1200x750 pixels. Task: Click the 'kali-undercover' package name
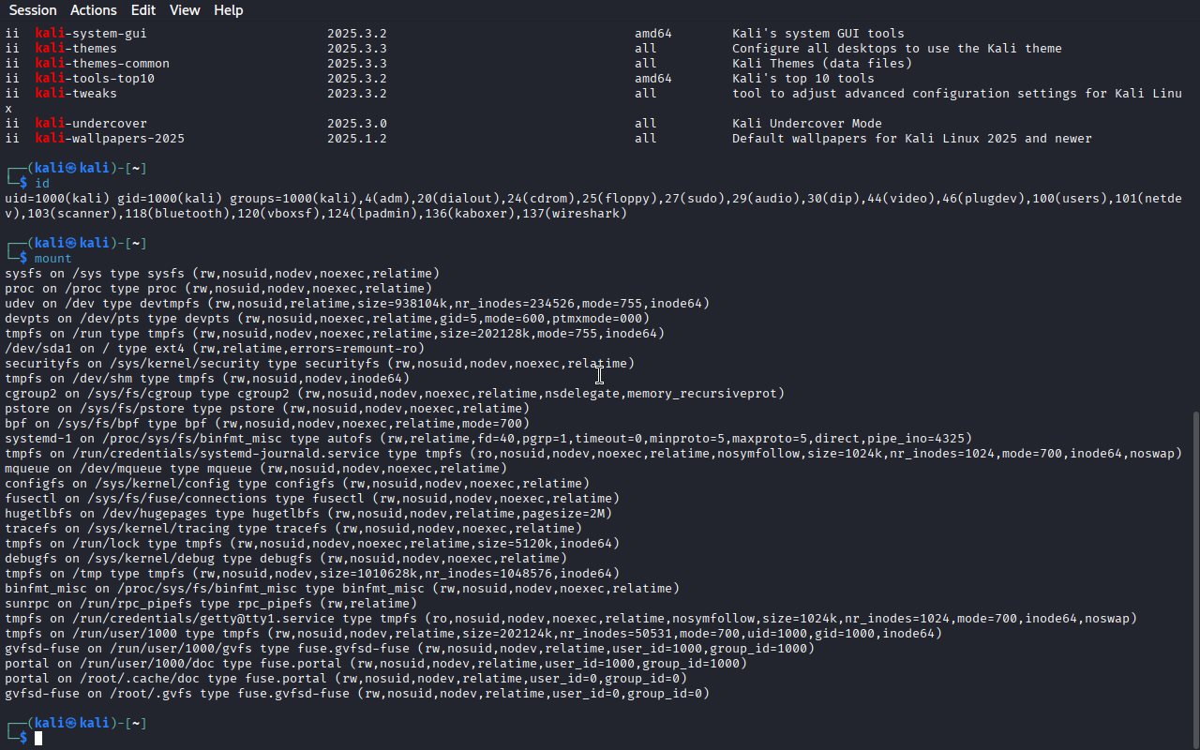pos(91,124)
